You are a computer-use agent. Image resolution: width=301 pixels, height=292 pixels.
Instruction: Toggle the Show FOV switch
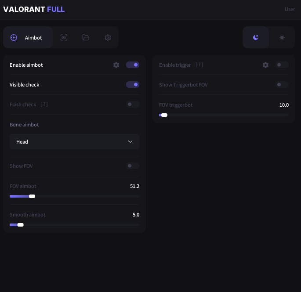[x=133, y=166]
